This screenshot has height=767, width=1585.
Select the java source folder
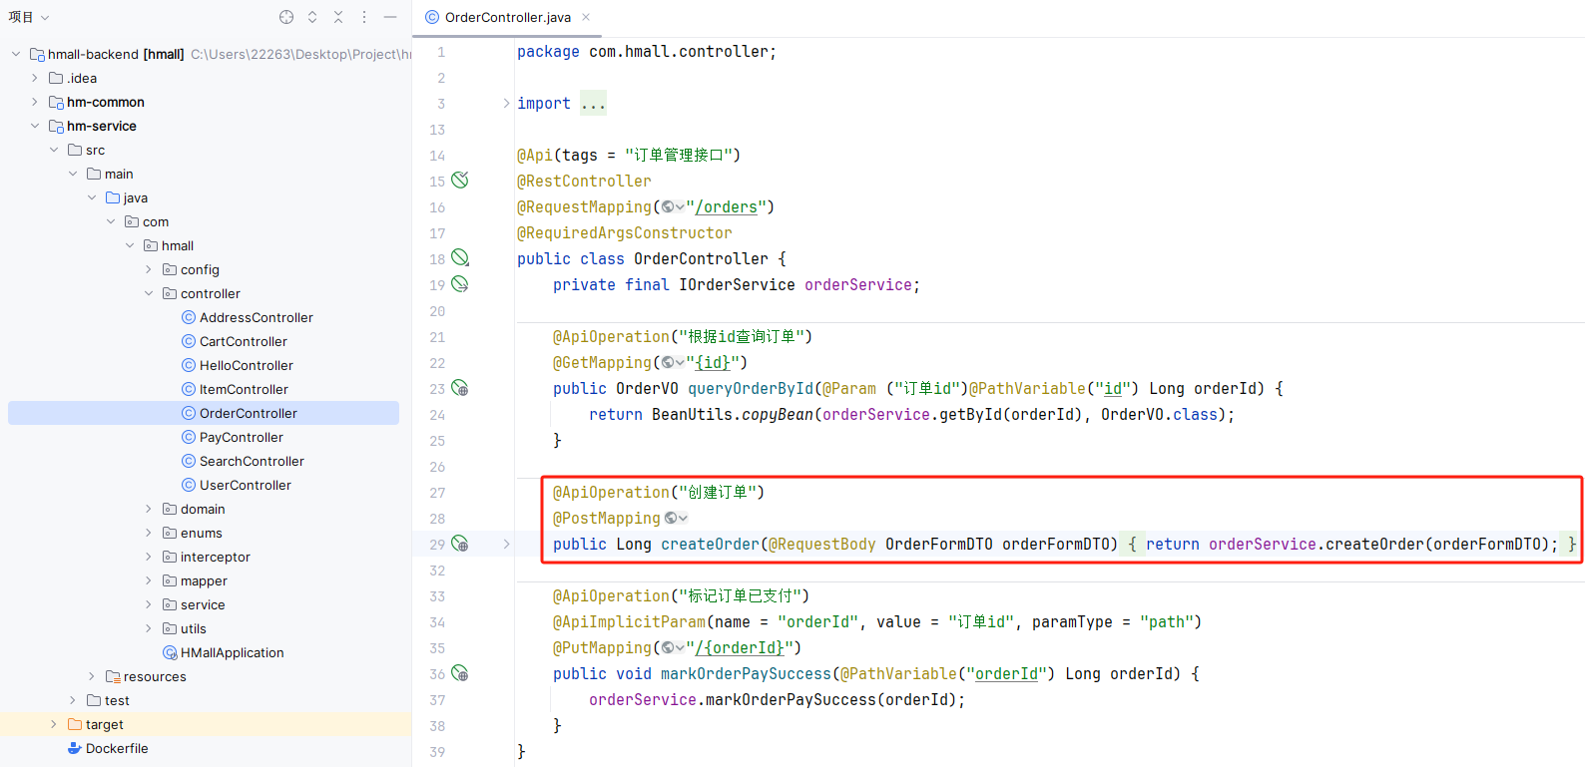tap(135, 197)
